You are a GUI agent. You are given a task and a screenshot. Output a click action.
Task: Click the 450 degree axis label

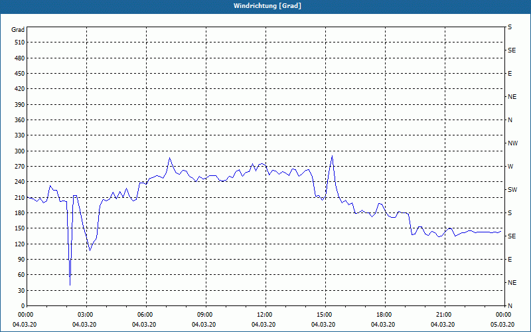(x=20, y=74)
